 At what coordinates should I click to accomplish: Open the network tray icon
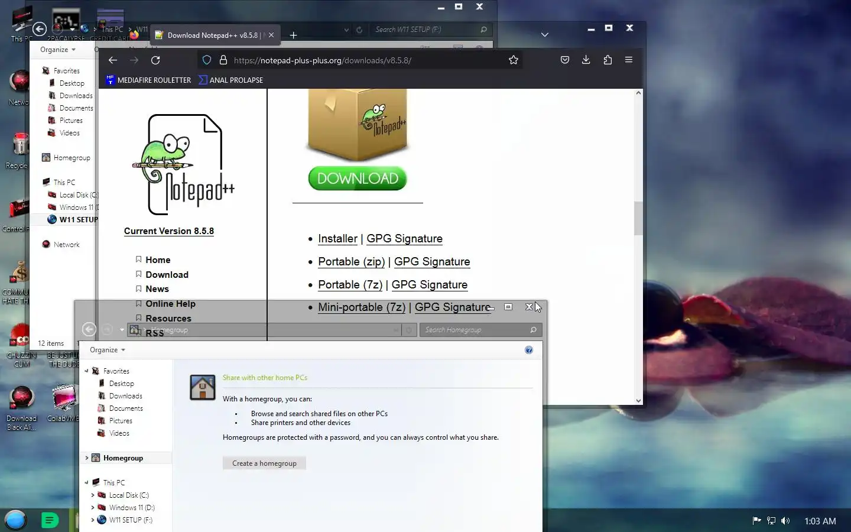click(x=771, y=521)
